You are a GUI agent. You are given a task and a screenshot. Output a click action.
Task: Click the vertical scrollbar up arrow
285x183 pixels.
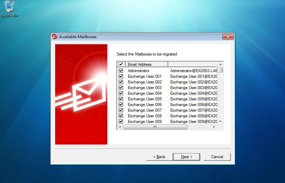tap(220, 64)
